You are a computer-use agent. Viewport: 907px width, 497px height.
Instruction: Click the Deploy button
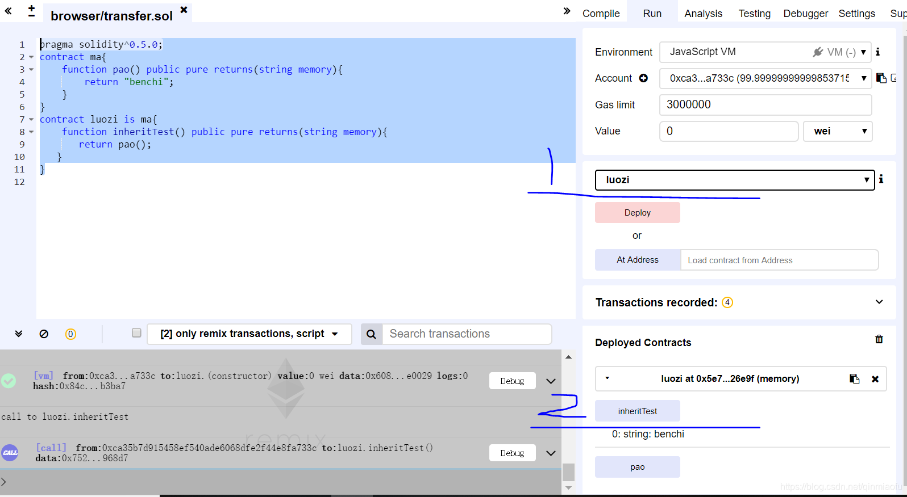coord(638,213)
